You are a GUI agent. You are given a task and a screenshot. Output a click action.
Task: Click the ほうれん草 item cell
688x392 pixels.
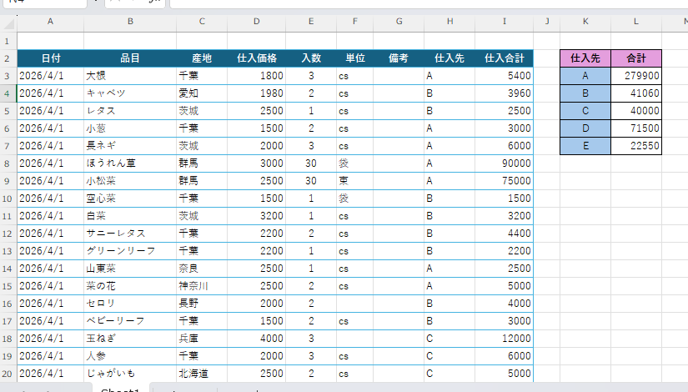point(129,163)
